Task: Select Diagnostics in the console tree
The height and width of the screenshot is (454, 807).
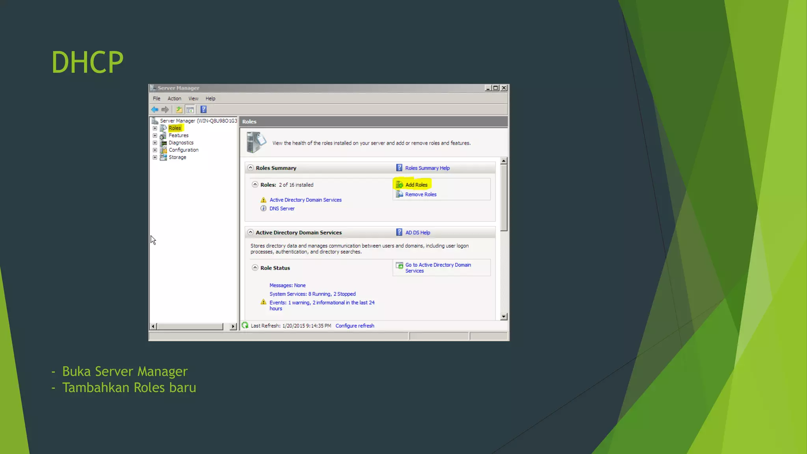Action: click(x=181, y=143)
